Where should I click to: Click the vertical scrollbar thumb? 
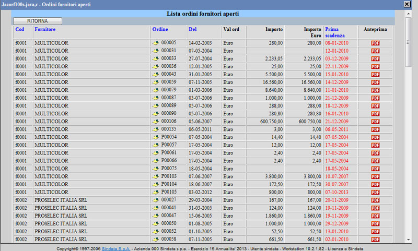point(408,42)
